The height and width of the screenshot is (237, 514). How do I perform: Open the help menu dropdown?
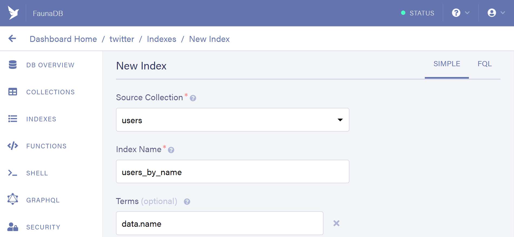point(460,13)
